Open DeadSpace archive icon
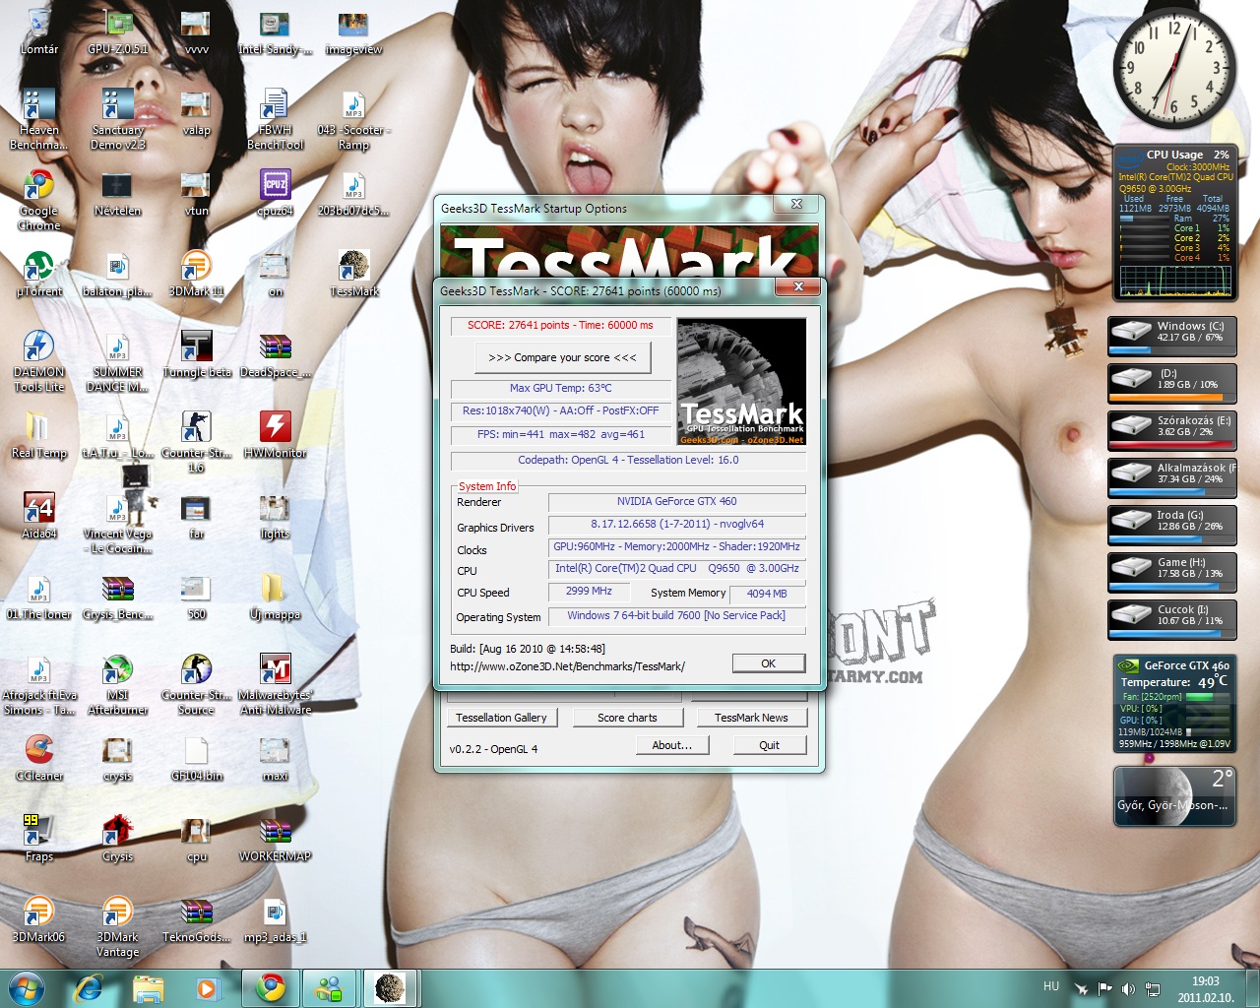Image resolution: width=1260 pixels, height=1008 pixels. 275,354
